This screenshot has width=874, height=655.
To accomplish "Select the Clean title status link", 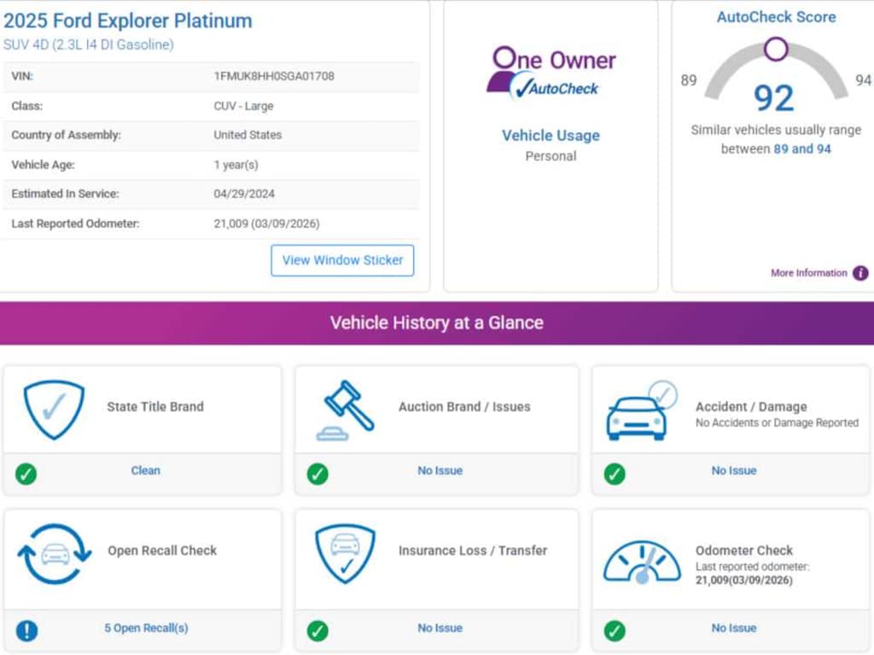I will 145,471.
